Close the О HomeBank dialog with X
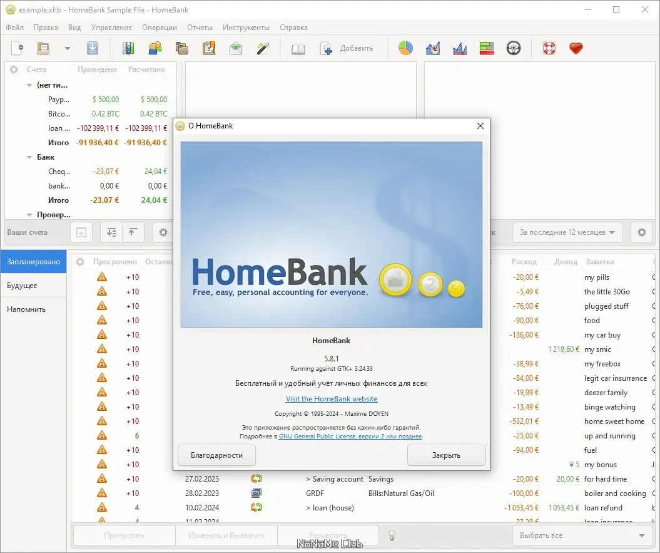660x553 pixels. tap(480, 126)
